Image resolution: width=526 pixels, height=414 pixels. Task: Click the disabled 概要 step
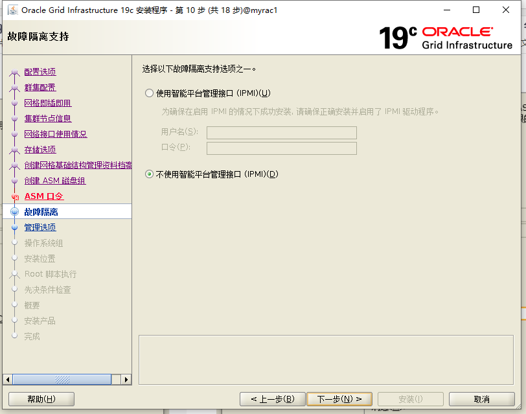[32, 305]
